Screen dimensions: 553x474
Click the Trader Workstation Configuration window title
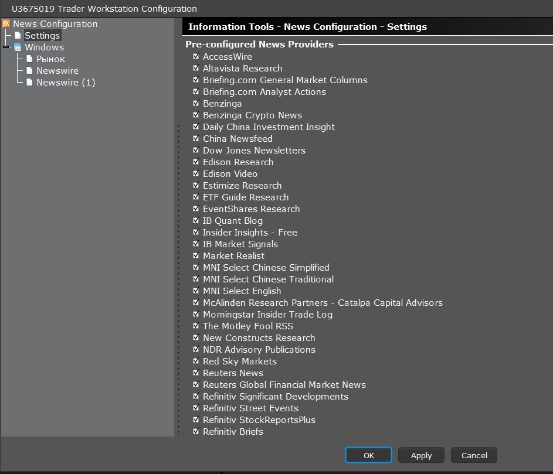coord(104,8)
